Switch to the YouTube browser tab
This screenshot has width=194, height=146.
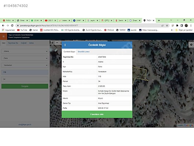50,21
